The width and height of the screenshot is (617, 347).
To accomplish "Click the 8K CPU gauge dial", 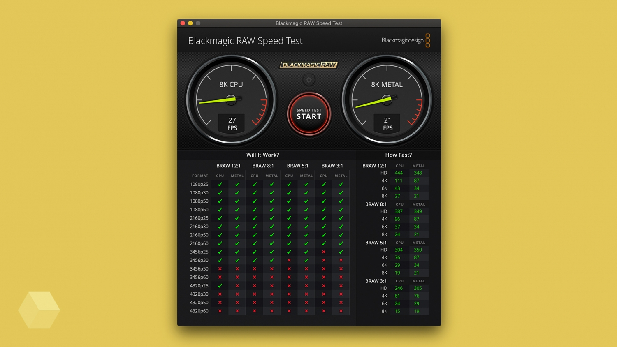I will [231, 100].
